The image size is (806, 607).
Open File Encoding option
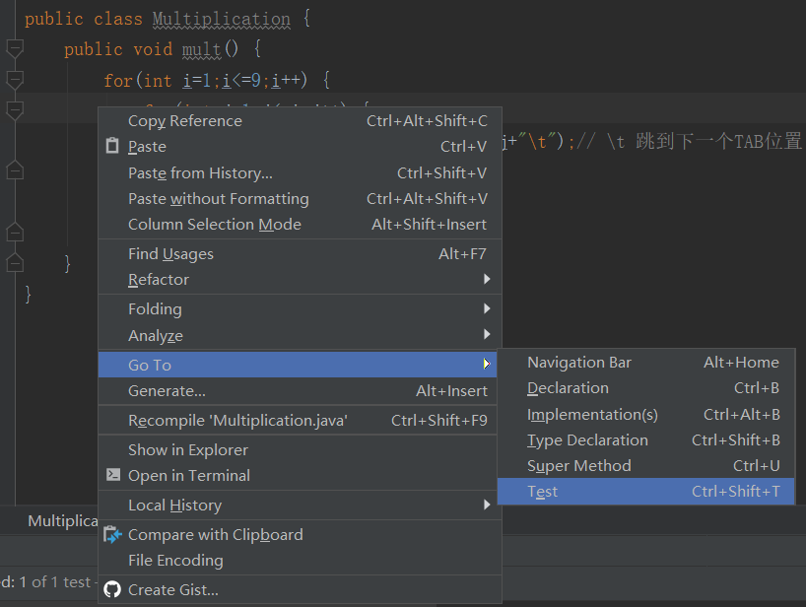coord(300,561)
